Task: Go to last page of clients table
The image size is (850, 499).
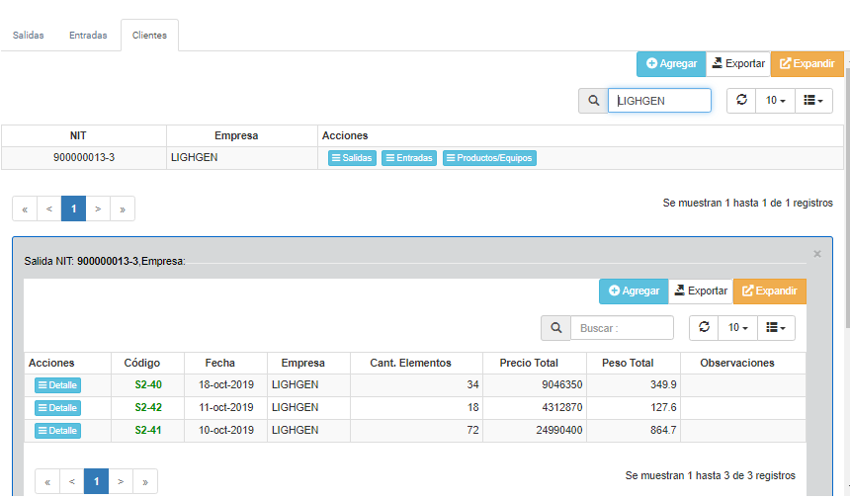Action: [x=123, y=208]
